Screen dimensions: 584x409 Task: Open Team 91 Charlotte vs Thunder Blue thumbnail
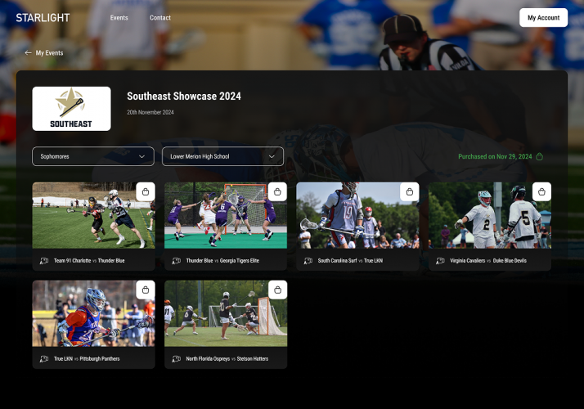(93, 215)
